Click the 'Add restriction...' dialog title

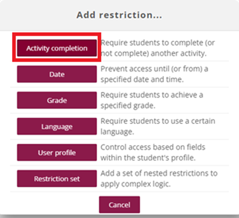(119, 15)
